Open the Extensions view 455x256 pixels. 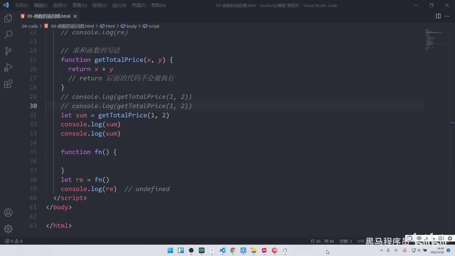point(8,84)
